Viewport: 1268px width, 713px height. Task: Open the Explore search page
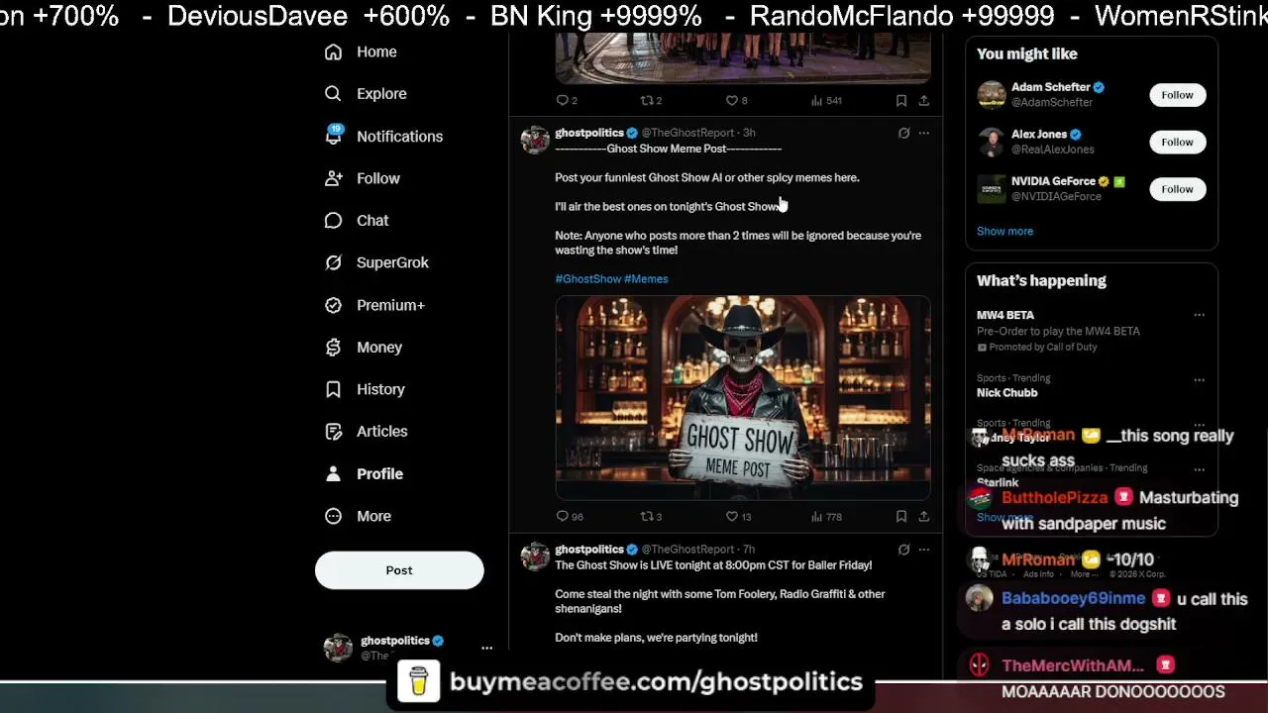(366, 93)
